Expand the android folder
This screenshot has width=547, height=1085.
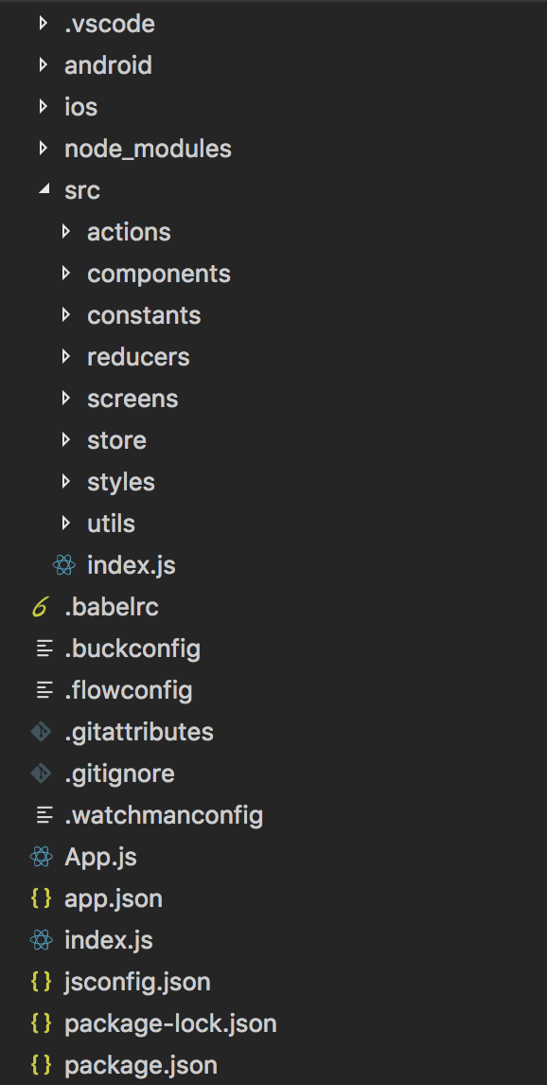pos(108,64)
